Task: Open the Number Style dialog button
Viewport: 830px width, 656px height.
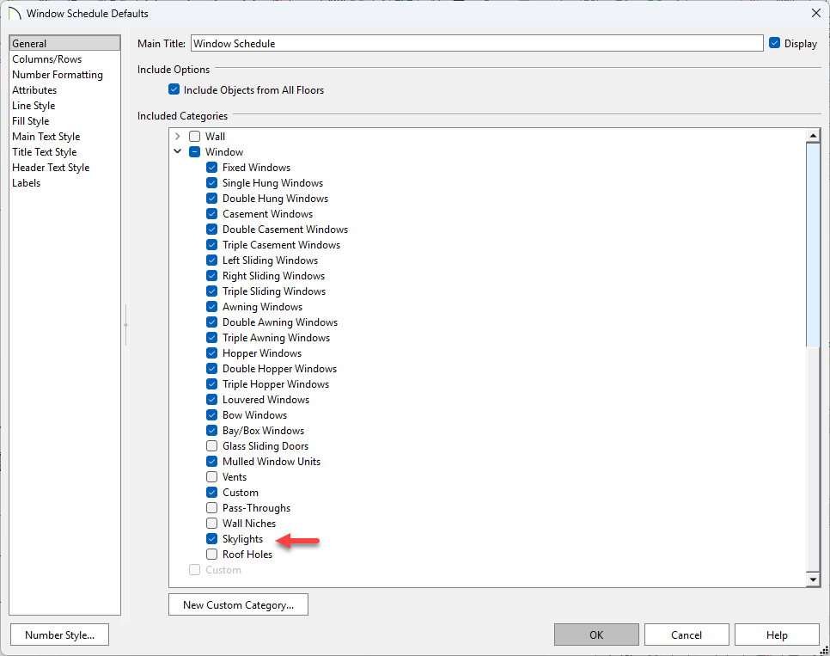Action: 59,635
